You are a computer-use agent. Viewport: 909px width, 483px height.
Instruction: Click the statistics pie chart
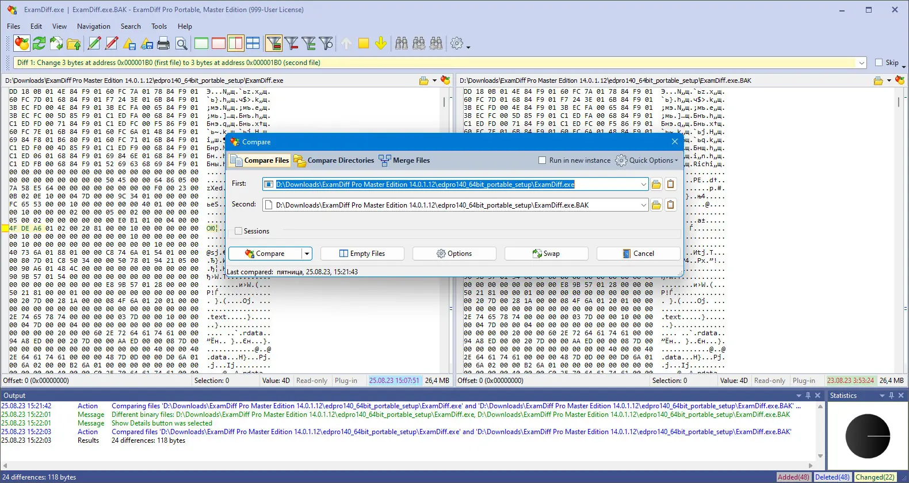pos(868,436)
